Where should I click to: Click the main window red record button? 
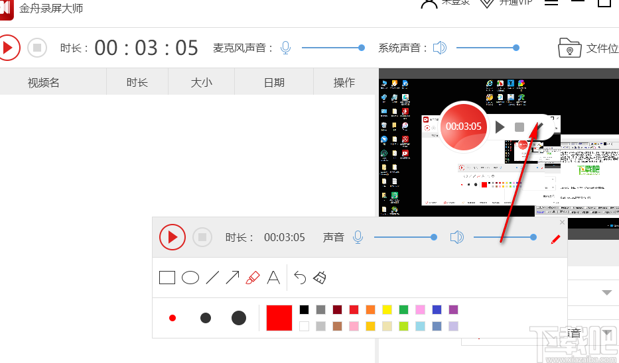[8, 48]
